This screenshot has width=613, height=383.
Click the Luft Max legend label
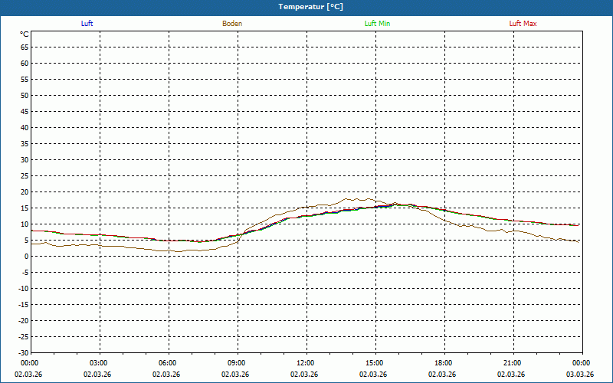pyautogui.click(x=523, y=24)
